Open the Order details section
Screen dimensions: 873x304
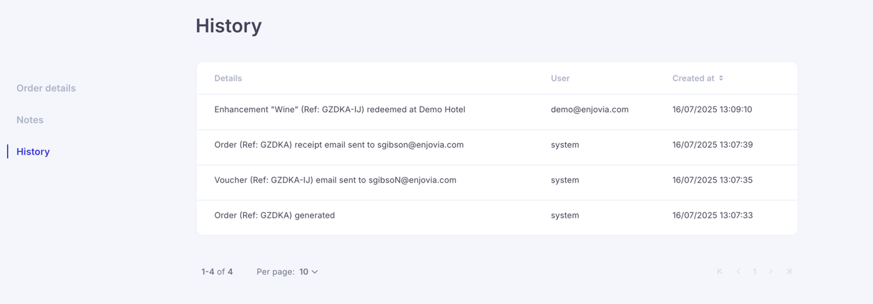coord(46,88)
